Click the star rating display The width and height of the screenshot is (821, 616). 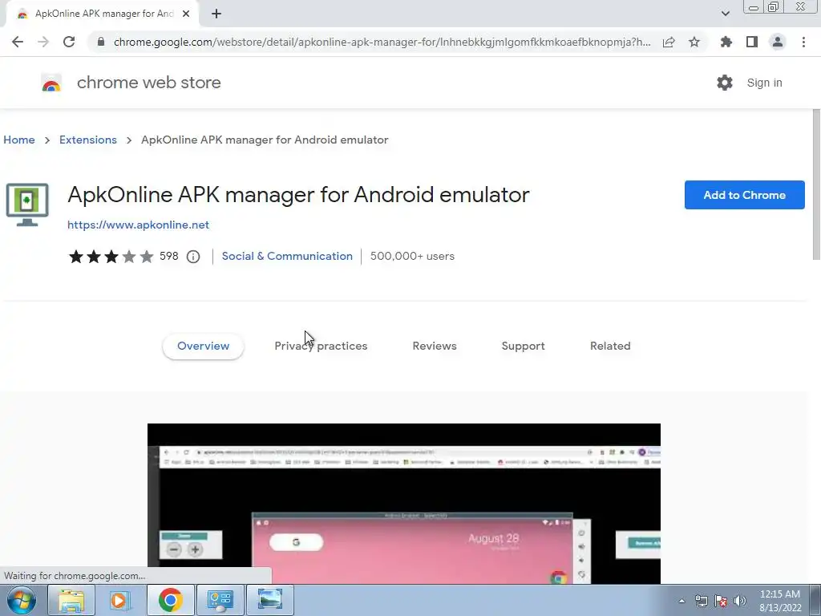pos(111,256)
